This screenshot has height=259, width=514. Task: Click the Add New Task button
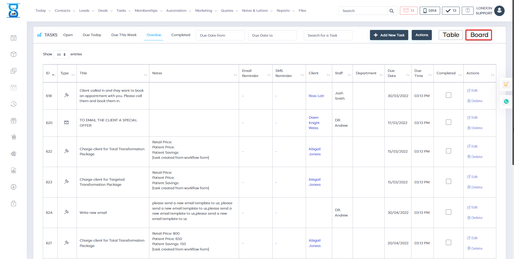click(x=389, y=35)
